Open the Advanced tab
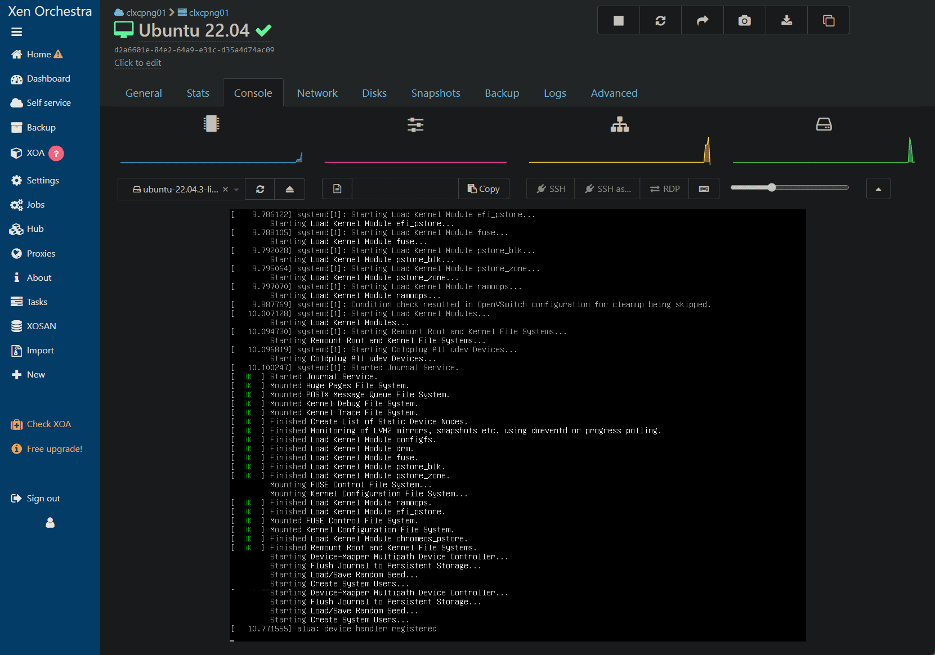The width and height of the screenshot is (935, 655). coord(614,93)
